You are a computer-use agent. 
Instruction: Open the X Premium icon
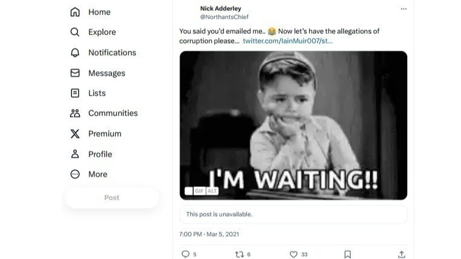(x=75, y=134)
